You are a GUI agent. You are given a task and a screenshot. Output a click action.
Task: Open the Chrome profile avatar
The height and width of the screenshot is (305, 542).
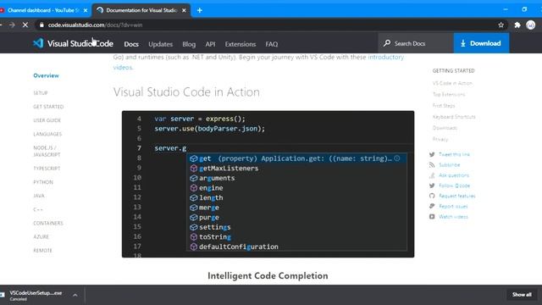pos(531,25)
